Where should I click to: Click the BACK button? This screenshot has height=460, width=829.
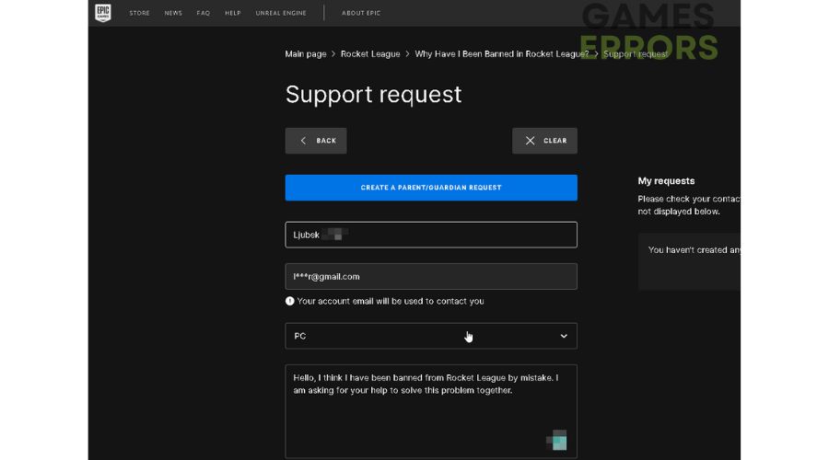[x=316, y=141]
